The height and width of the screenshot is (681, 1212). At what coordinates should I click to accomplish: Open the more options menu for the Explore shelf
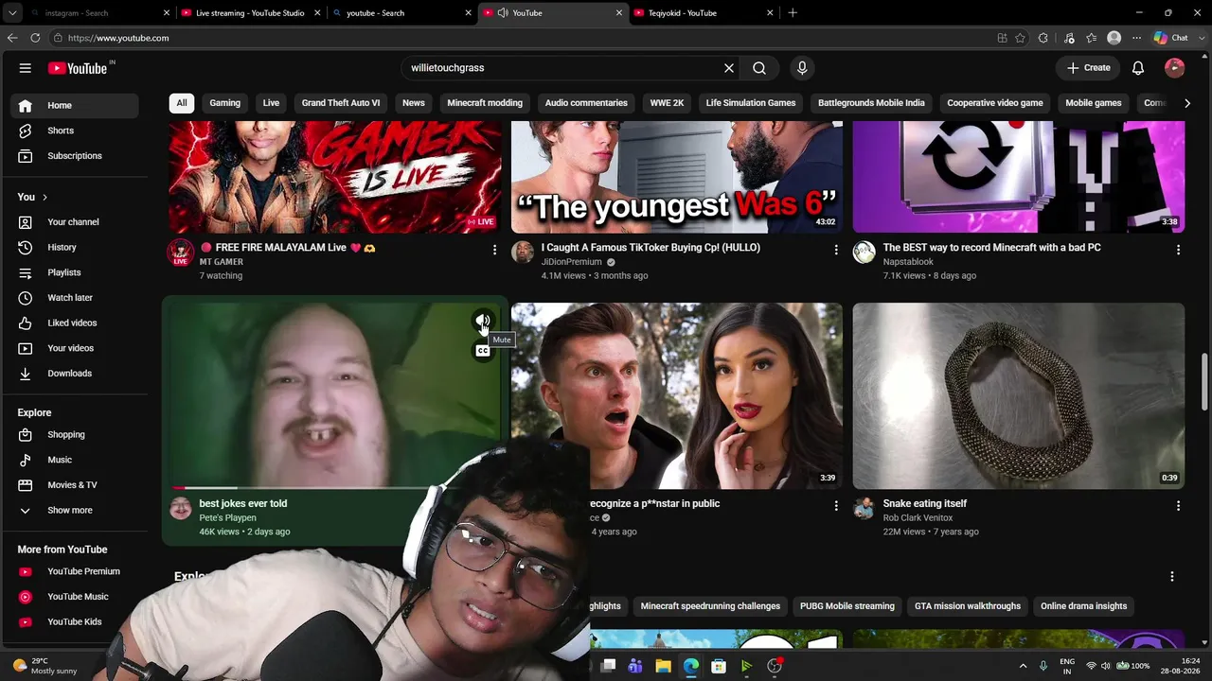click(1172, 576)
